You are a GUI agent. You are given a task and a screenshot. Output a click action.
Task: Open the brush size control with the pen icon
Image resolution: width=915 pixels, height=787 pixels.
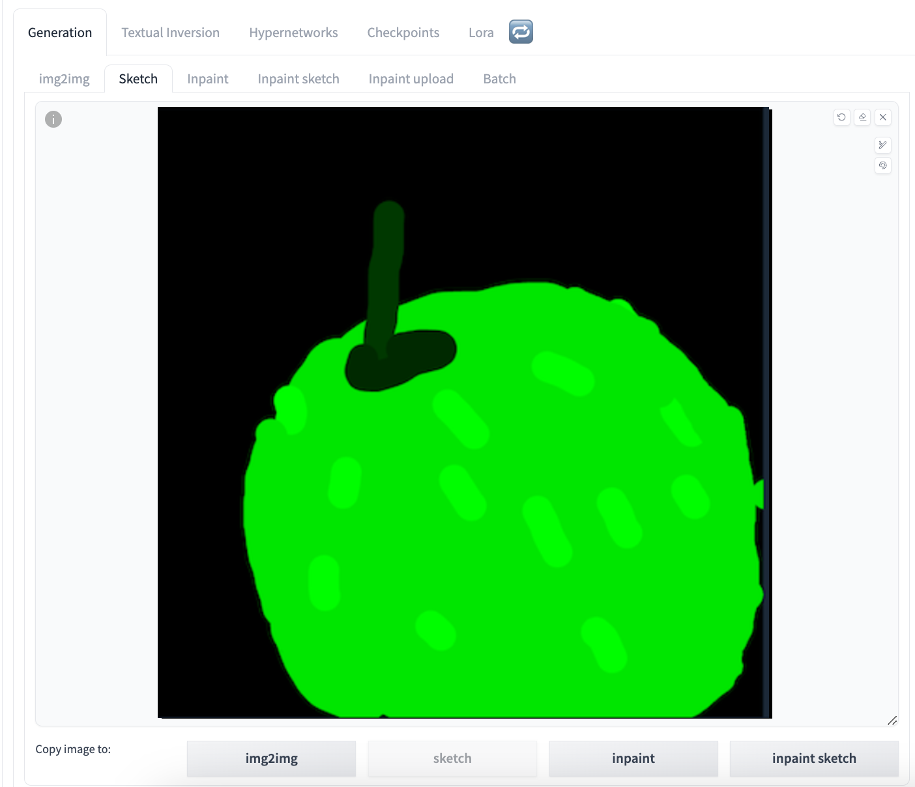click(883, 145)
